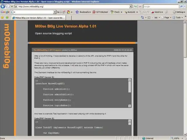Click up arrow of second code box scrollbar
187x140 pixels.
point(130,121)
